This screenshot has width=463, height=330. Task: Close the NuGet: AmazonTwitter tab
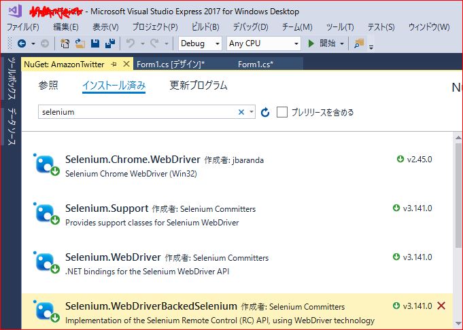tap(126, 64)
